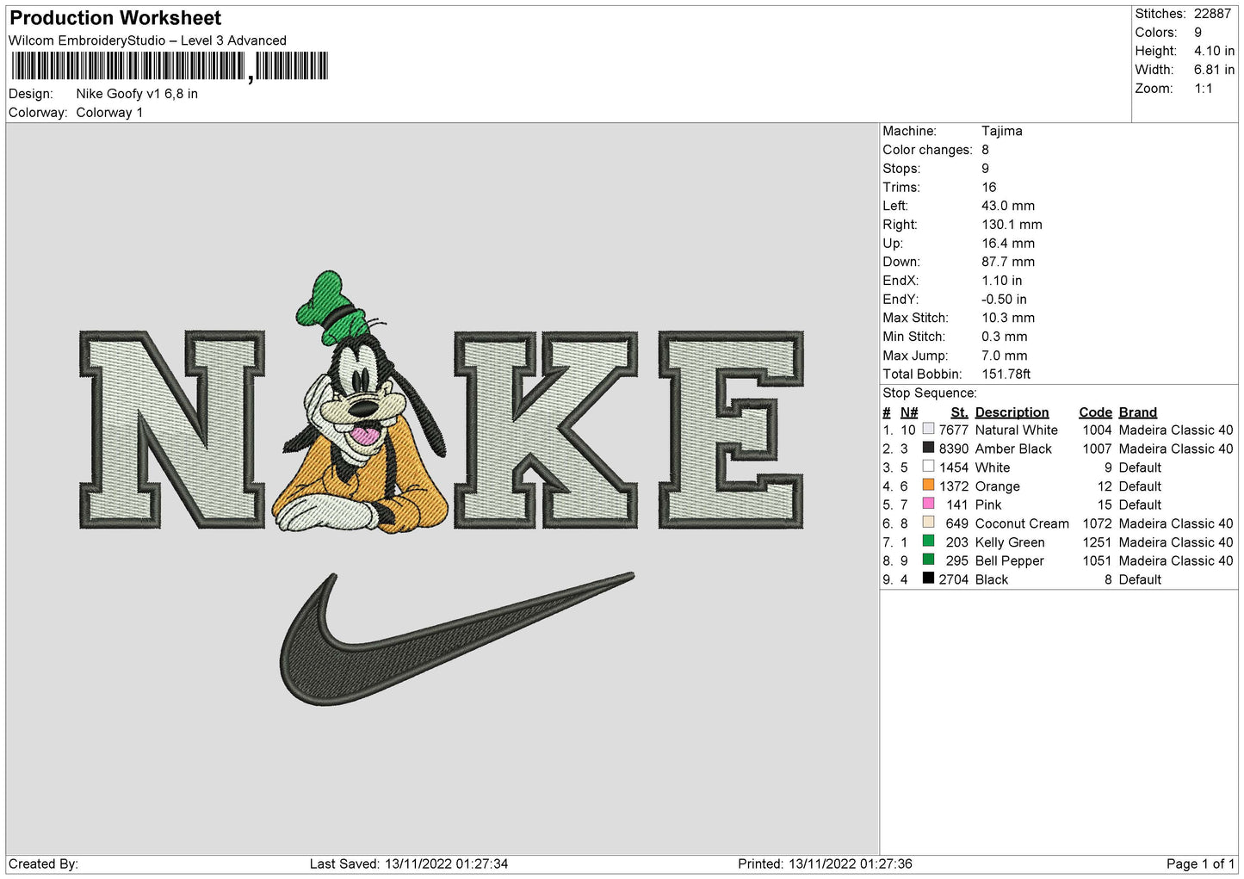Click the 'Bell Pepper' description
Screen dimensions: 1244x879
pyautogui.click(x=1010, y=561)
